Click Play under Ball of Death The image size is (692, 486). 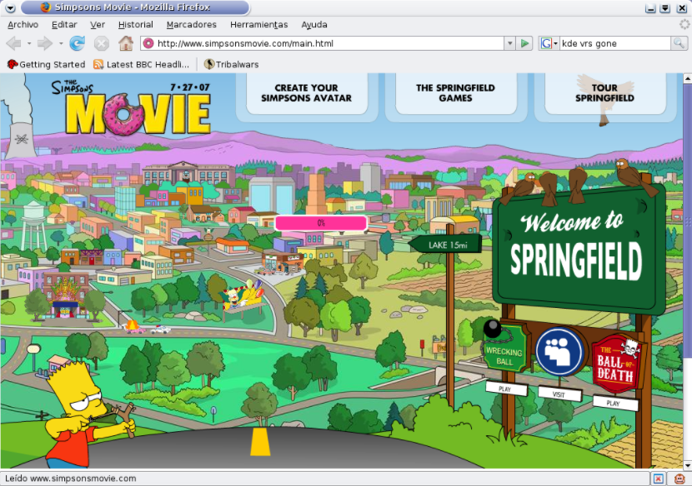(x=614, y=403)
